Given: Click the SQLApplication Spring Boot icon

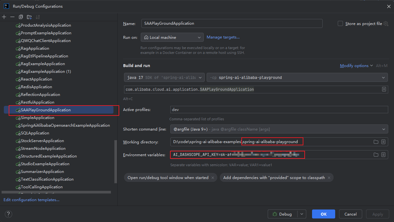Looking at the screenshot, I should (18, 133).
